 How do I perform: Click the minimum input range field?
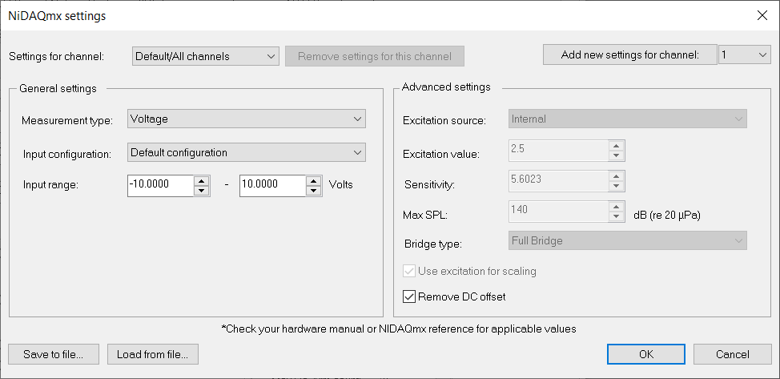click(159, 185)
